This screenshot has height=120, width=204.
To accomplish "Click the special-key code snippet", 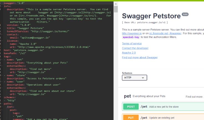I will [131, 37].
